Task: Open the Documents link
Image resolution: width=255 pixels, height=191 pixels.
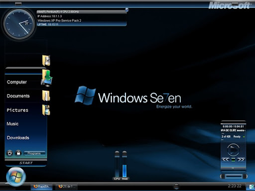Action: point(18,96)
